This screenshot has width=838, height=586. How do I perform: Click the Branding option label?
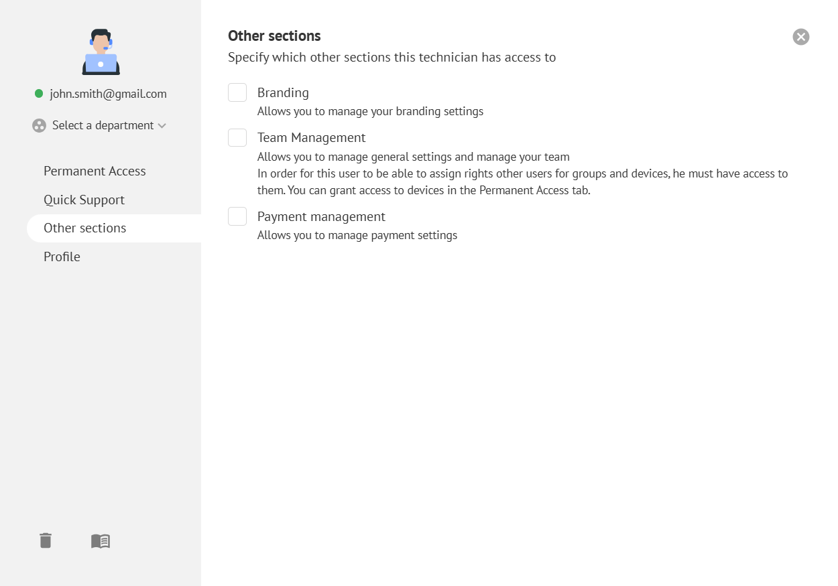(x=283, y=92)
